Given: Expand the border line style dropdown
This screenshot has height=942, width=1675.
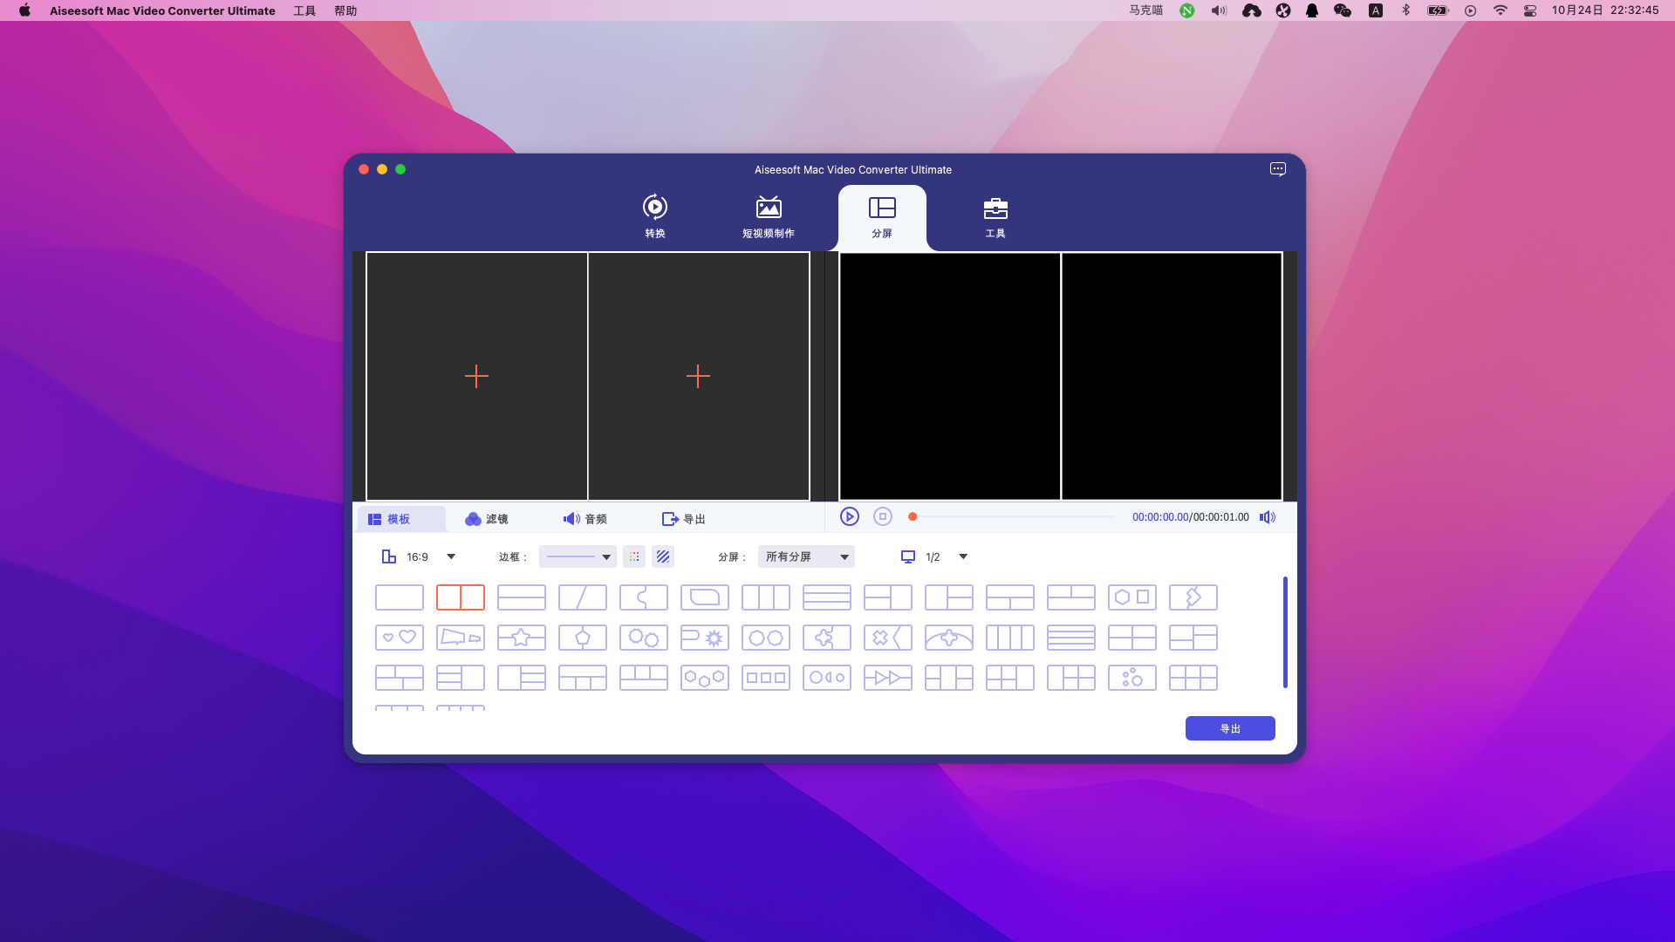Looking at the screenshot, I should click(605, 556).
